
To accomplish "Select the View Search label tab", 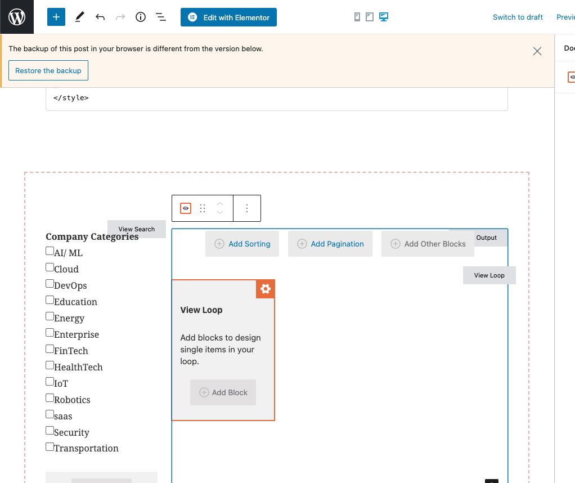I will coord(136,229).
